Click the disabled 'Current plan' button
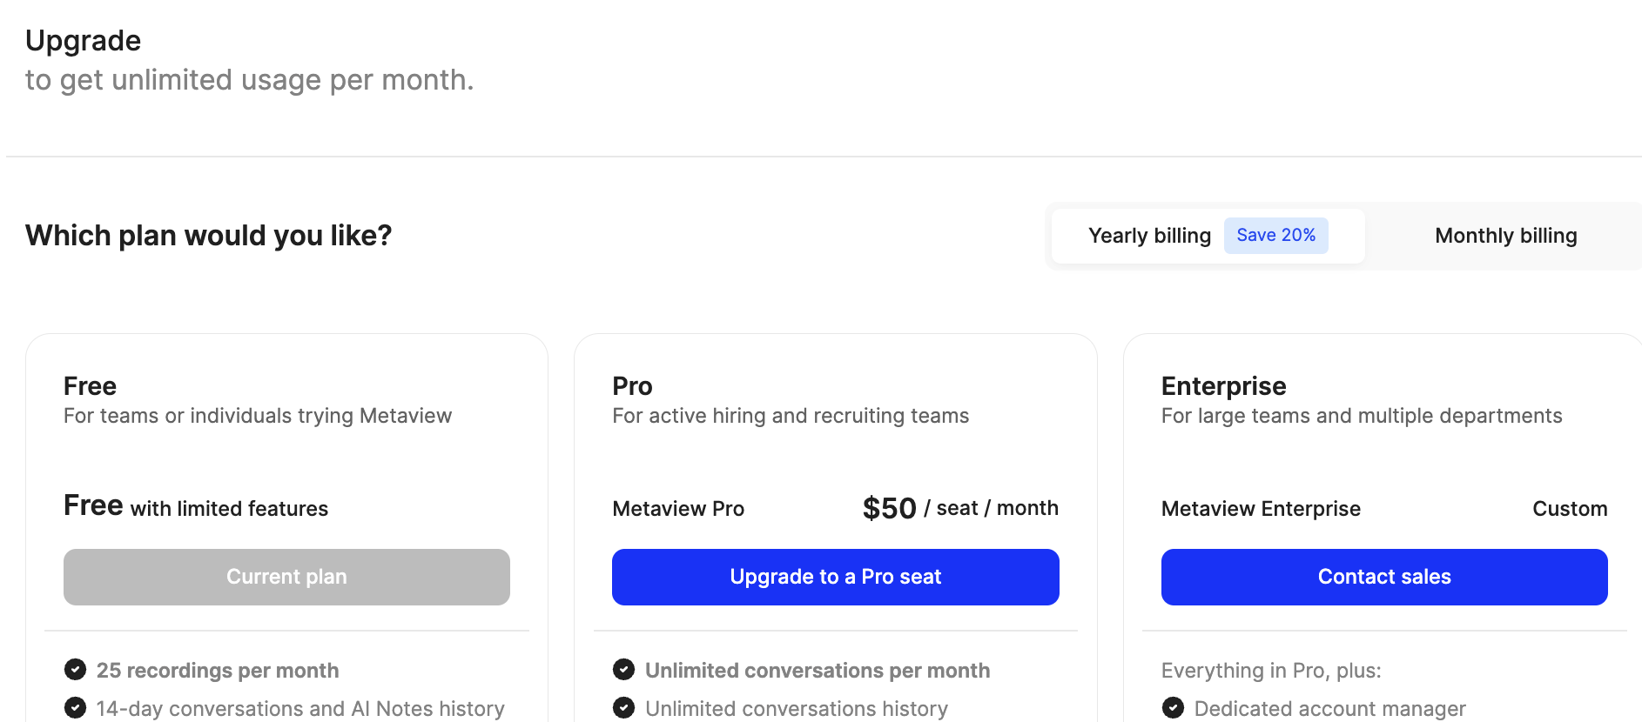Image resolution: width=1642 pixels, height=722 pixels. (x=286, y=577)
